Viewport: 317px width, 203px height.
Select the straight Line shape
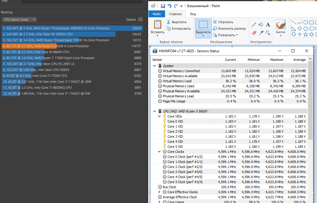[x=294, y=23]
